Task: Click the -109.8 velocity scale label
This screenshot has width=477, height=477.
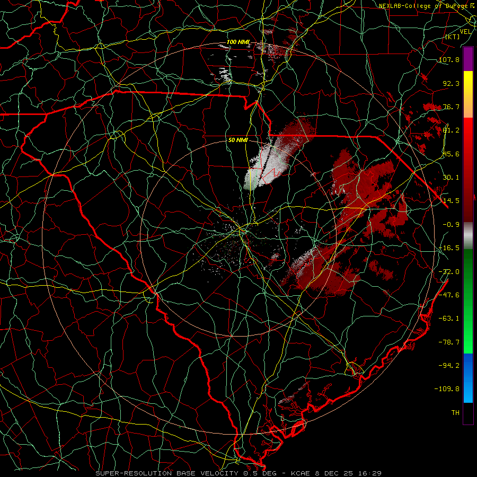Action: [x=447, y=389]
